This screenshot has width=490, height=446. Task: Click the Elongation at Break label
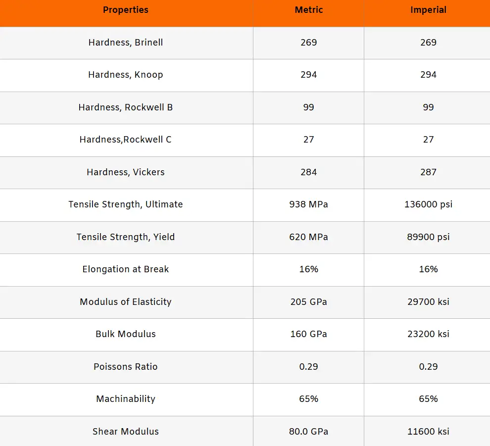126,269
